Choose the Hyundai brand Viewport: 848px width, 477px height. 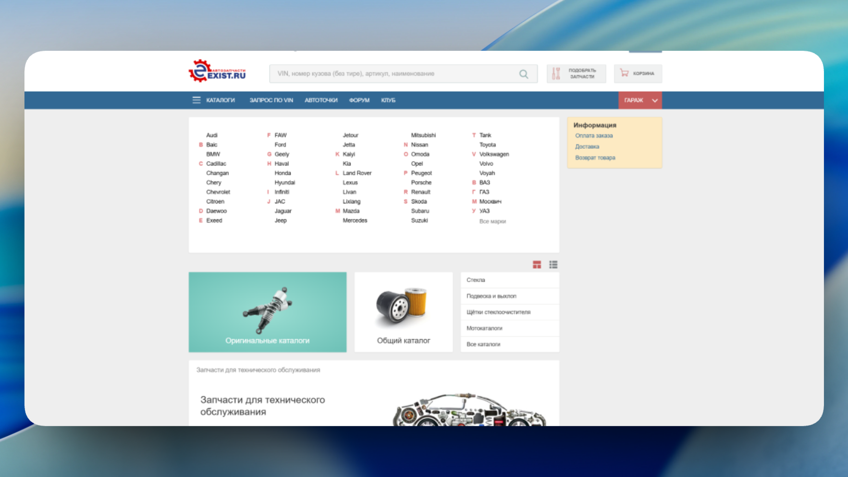point(285,182)
